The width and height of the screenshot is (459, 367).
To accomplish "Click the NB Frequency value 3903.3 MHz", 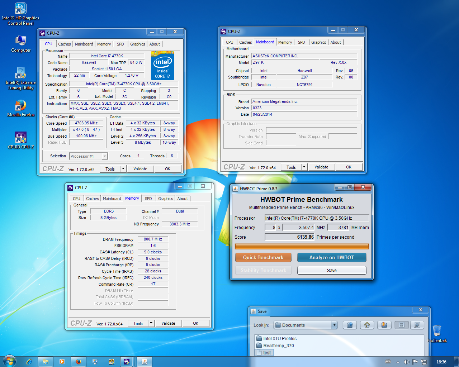I will (180, 224).
